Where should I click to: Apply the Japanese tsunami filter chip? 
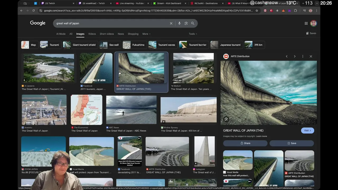click(226, 45)
